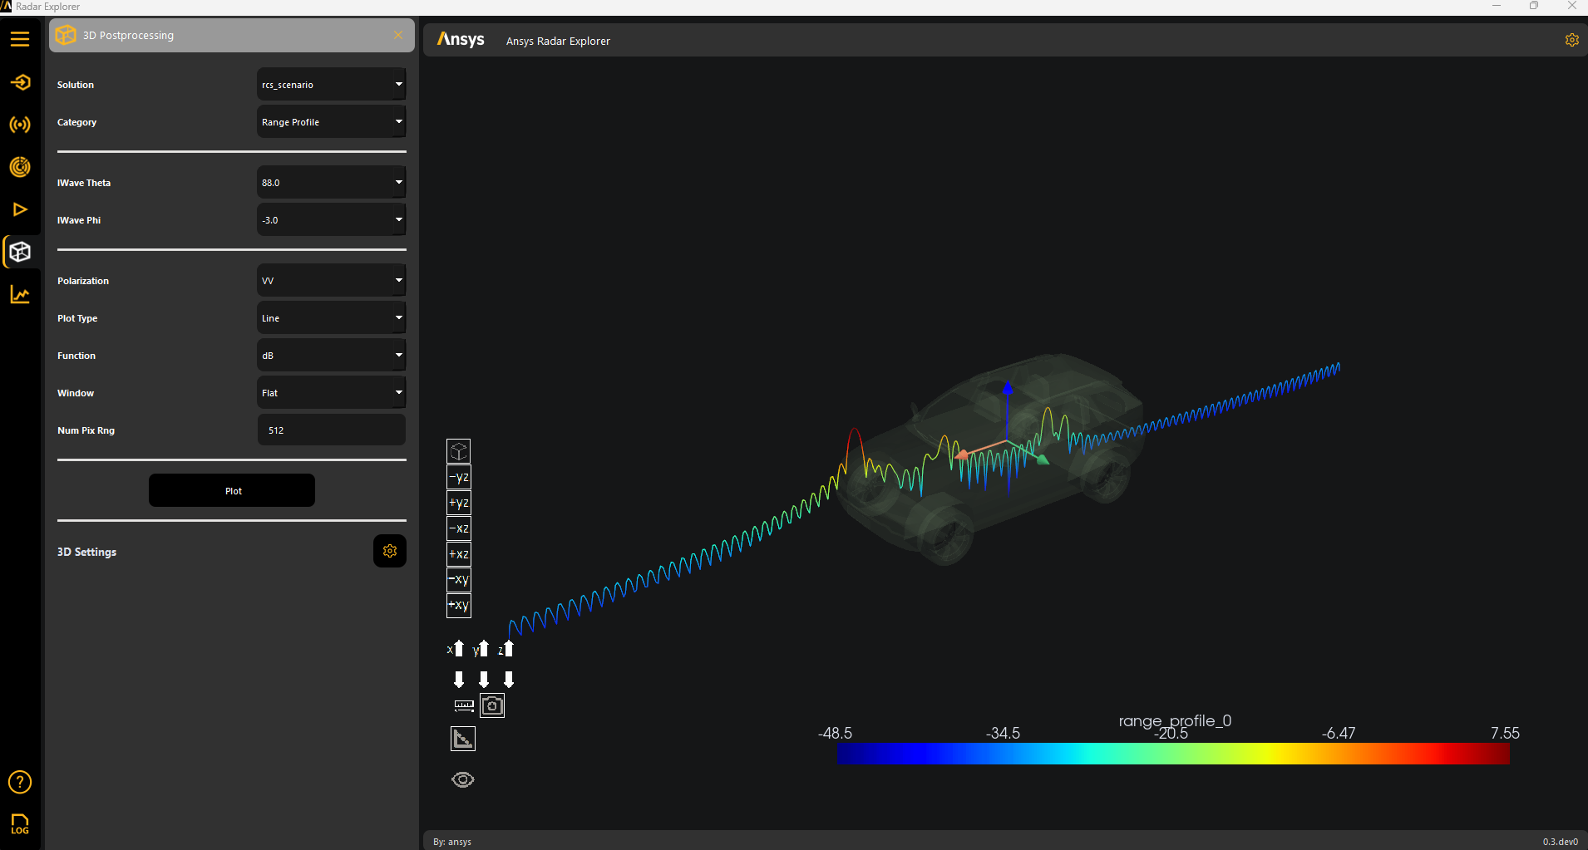
Task: Click the range_profile_0 color bar
Action: click(1172, 754)
